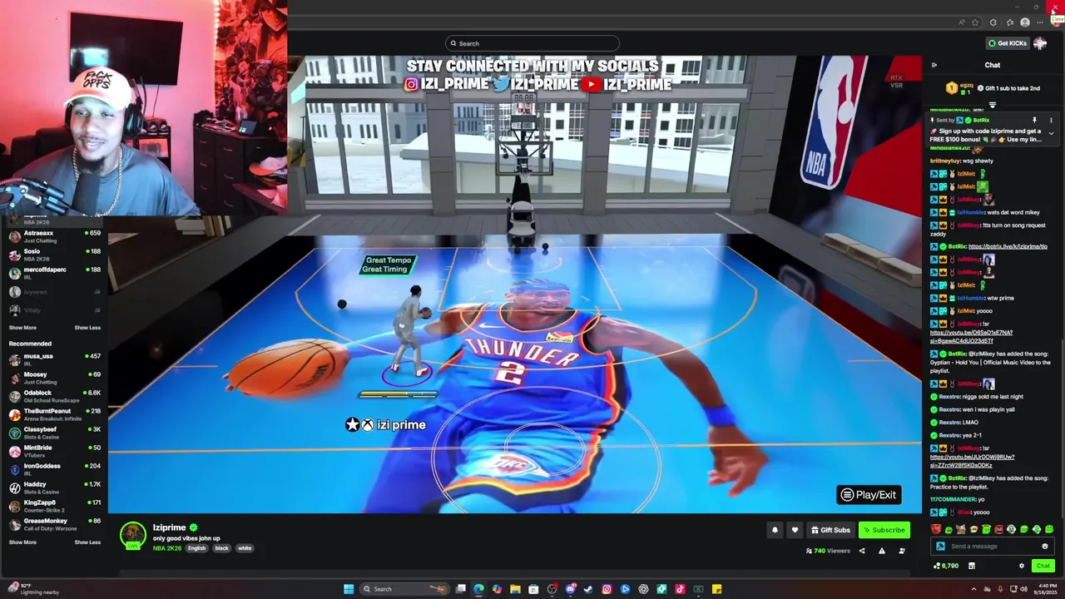Click the black tag
The height and width of the screenshot is (599, 1065).
tap(221, 548)
